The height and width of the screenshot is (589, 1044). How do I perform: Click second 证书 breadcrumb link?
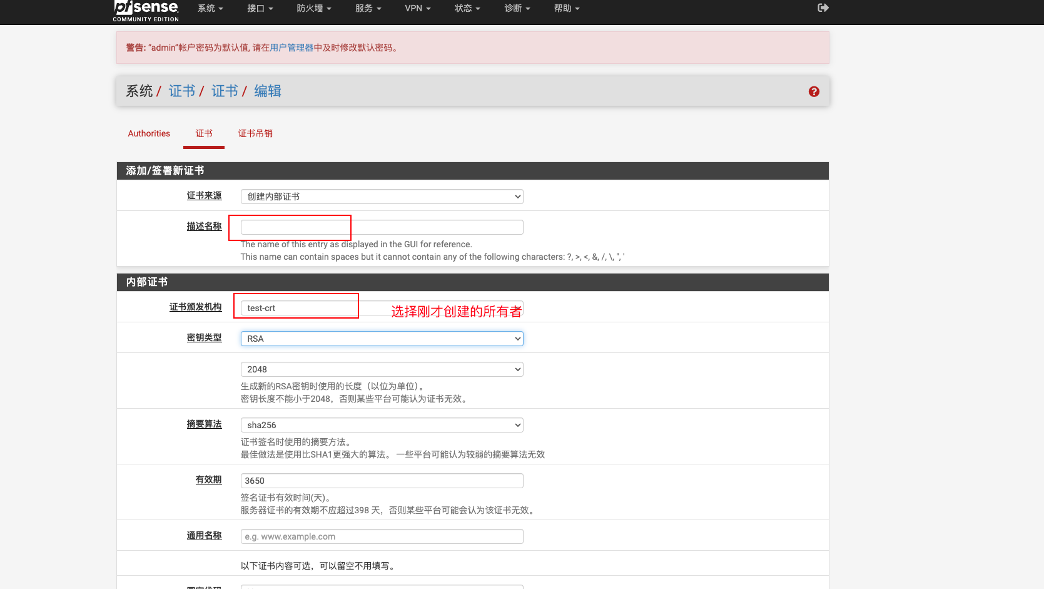click(x=225, y=91)
